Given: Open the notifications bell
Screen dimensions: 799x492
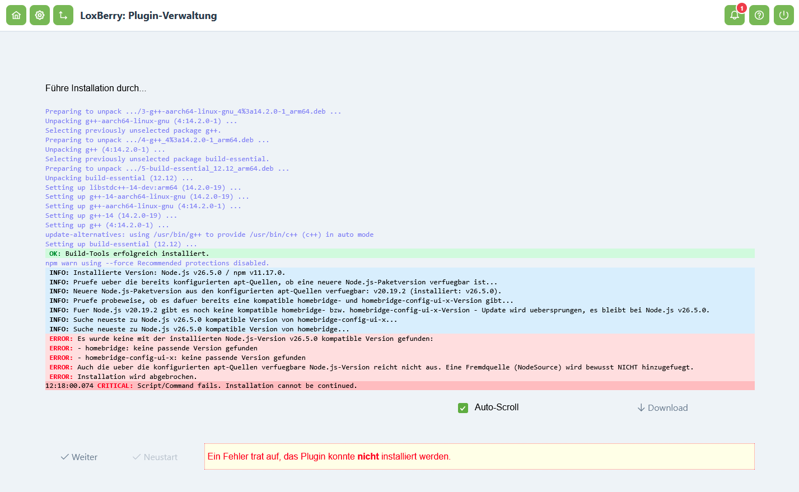Looking at the screenshot, I should point(735,15).
